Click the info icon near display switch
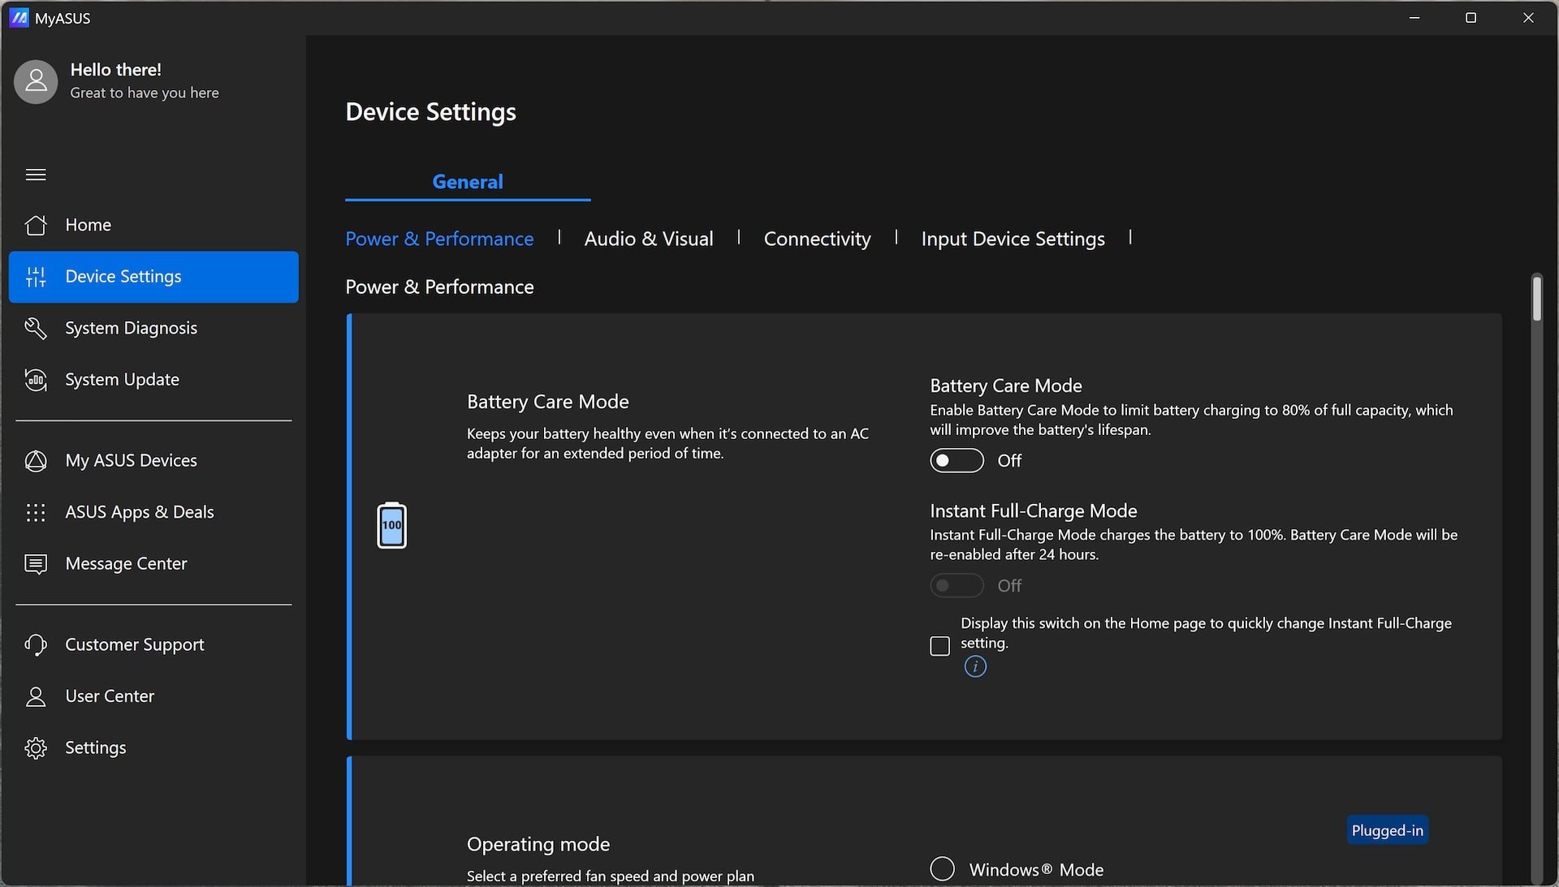 coord(974,665)
